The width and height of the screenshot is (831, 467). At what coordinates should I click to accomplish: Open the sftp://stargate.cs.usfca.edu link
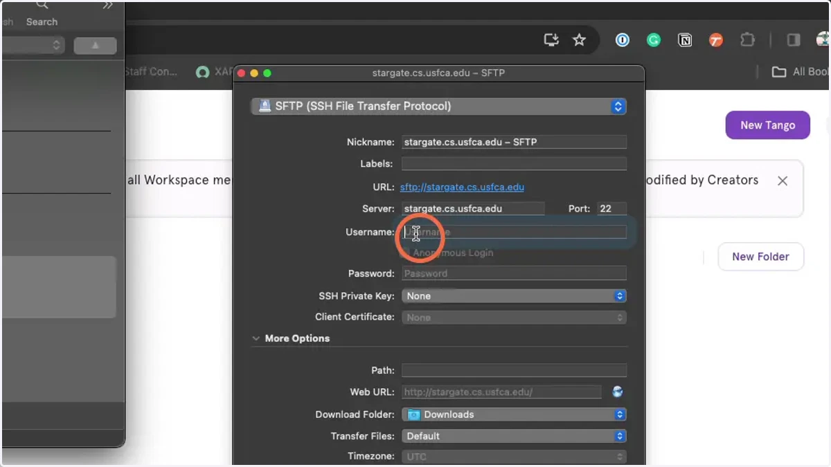tap(462, 187)
